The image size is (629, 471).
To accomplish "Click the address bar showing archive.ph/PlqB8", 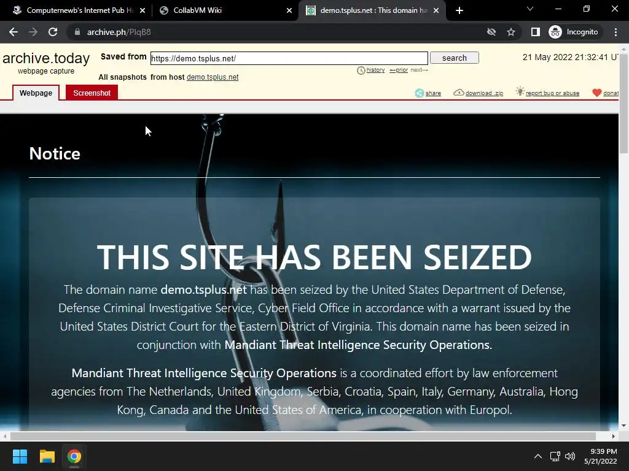I will point(277,32).
